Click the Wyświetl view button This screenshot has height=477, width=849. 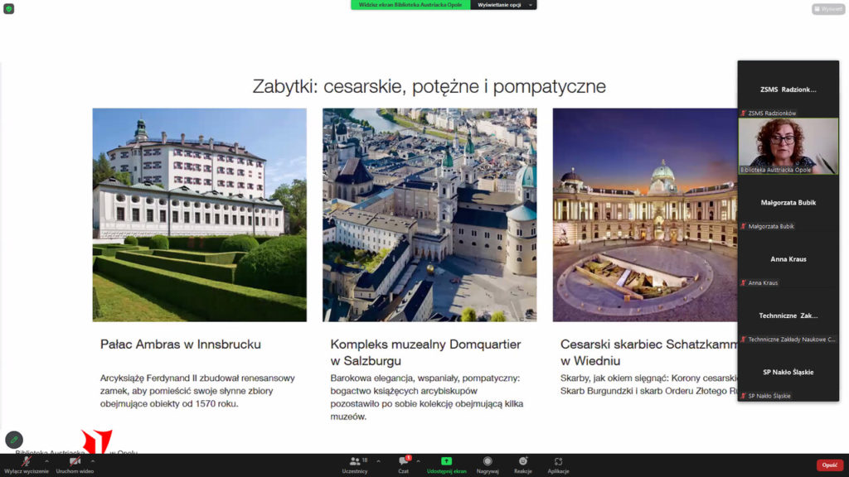(x=827, y=9)
